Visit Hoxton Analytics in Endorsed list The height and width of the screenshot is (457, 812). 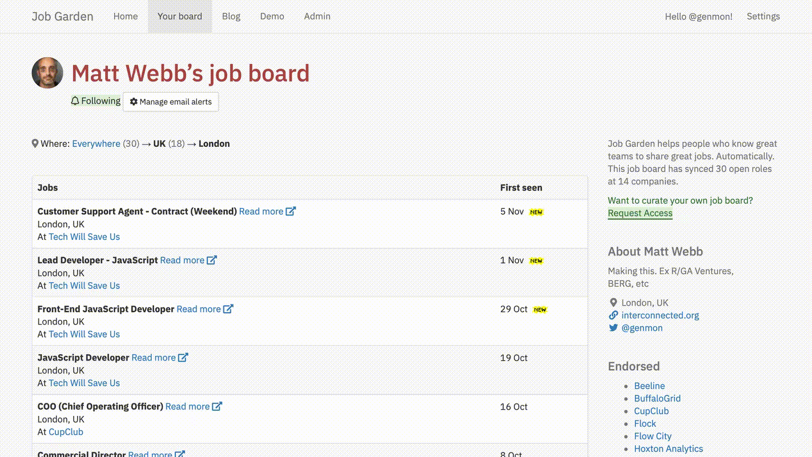click(668, 449)
